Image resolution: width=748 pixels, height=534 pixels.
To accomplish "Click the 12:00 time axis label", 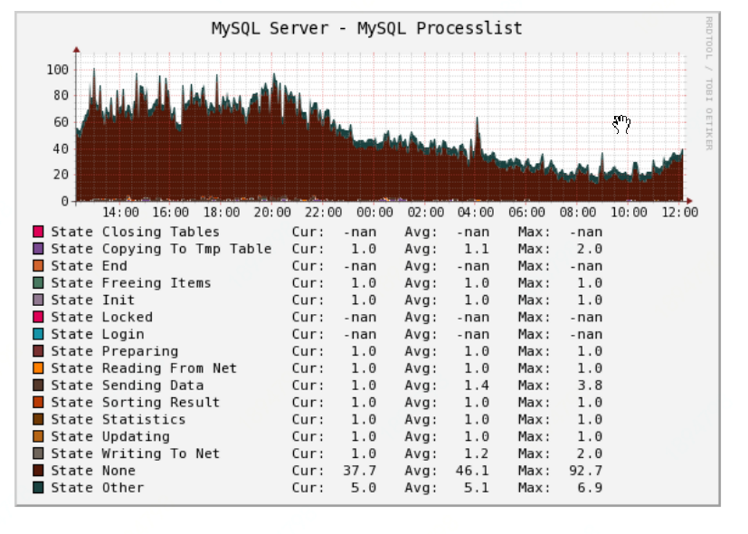I will coord(680,212).
